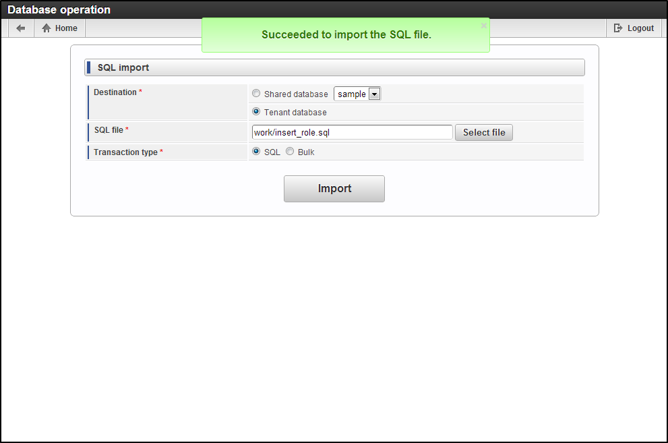Screen dimensions: 668x443
Task: Click the dropdown arrow next to sample
Action: (374, 94)
